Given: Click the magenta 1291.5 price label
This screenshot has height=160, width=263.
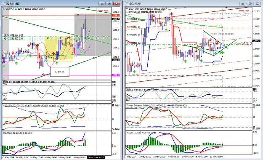Looking at the screenshot, I should pyautogui.click(x=115, y=75).
